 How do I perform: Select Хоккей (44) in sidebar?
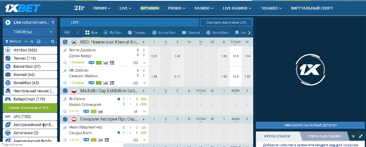(x=30, y=75)
